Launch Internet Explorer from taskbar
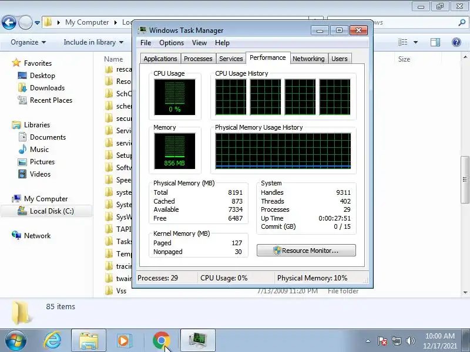 [x=53, y=341]
